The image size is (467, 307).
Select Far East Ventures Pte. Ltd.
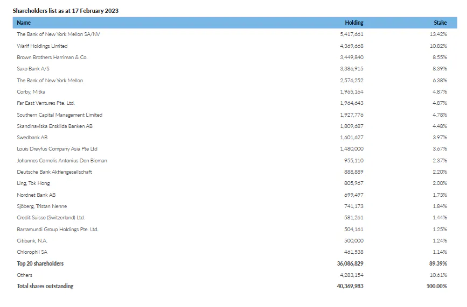pos(46,103)
